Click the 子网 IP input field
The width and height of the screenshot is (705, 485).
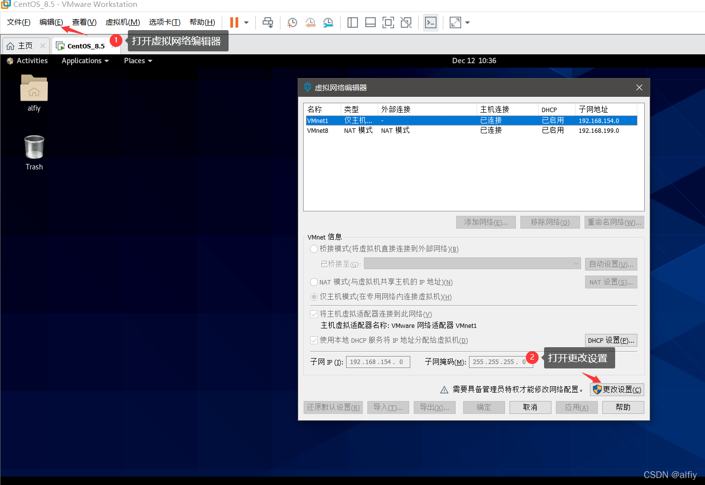378,362
